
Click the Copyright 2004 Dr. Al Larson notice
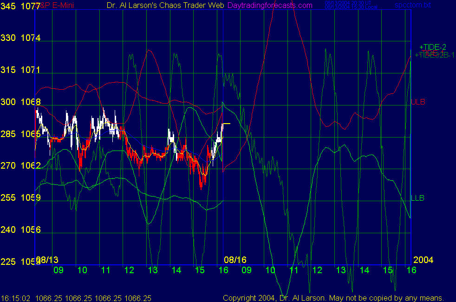[333, 298]
